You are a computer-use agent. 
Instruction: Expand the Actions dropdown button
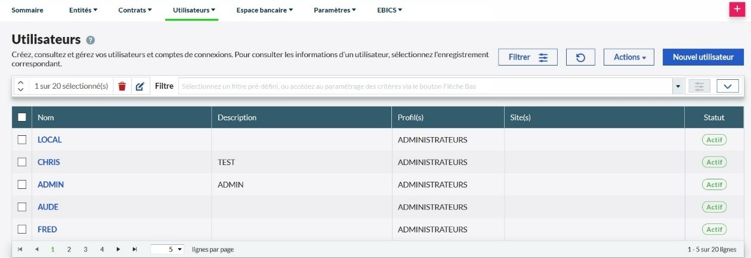click(629, 57)
